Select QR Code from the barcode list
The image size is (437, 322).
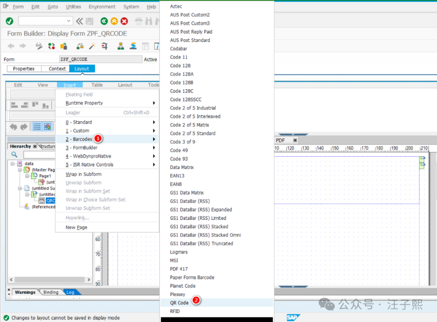click(x=217, y=303)
